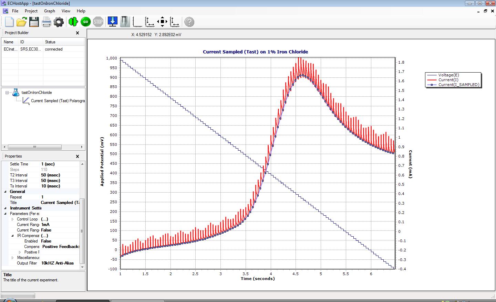The image size is (496, 302).
Task: Select the ECInst connected instrument row
Action: tap(43, 49)
